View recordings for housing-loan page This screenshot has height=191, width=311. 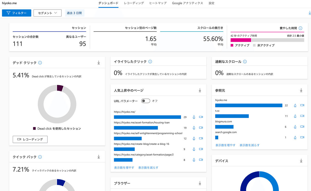201,128
